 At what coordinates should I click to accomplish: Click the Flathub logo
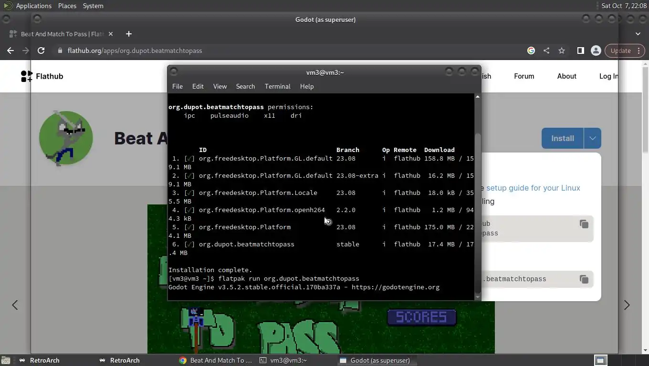coord(42,76)
